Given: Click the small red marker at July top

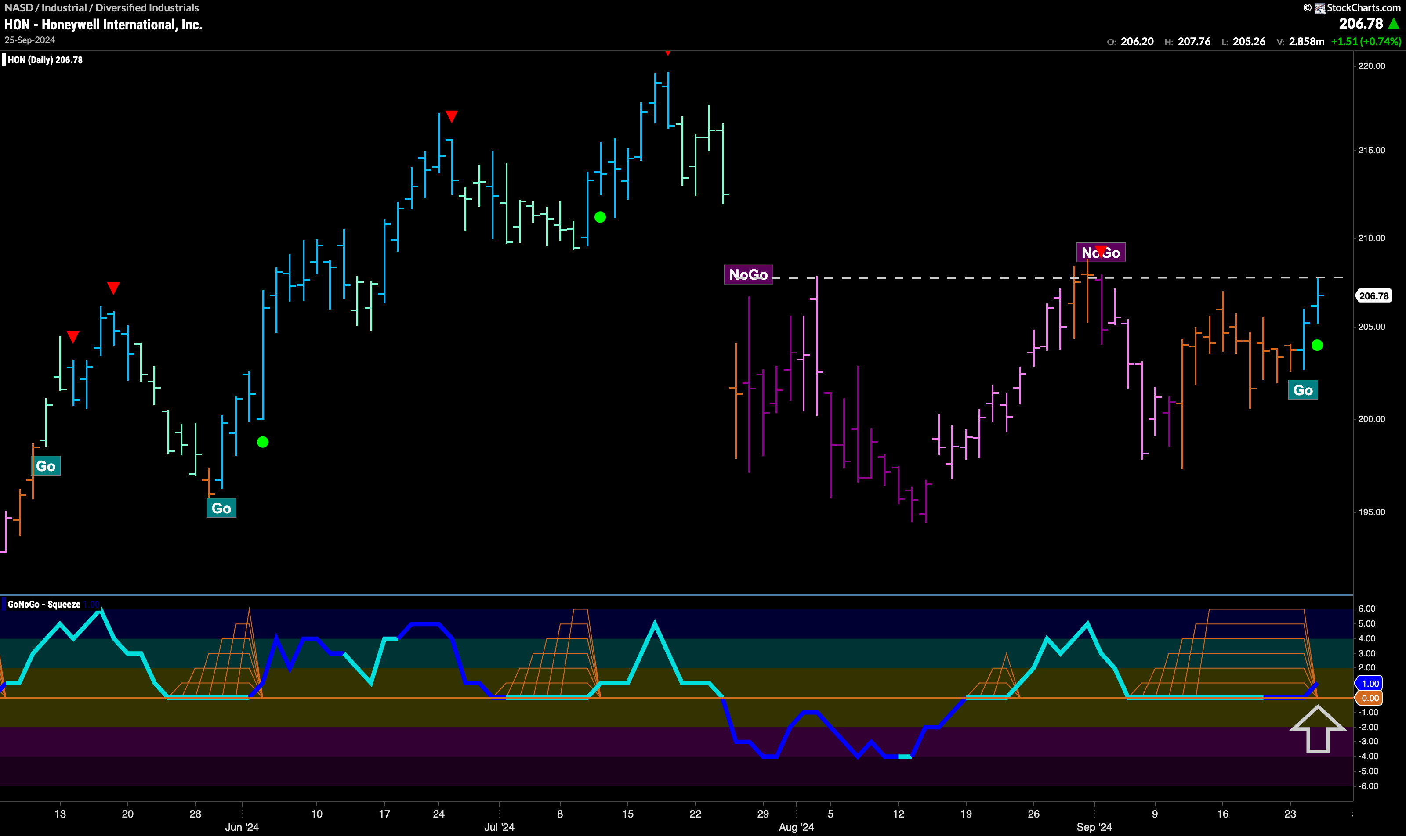Looking at the screenshot, I should tap(667, 53).
